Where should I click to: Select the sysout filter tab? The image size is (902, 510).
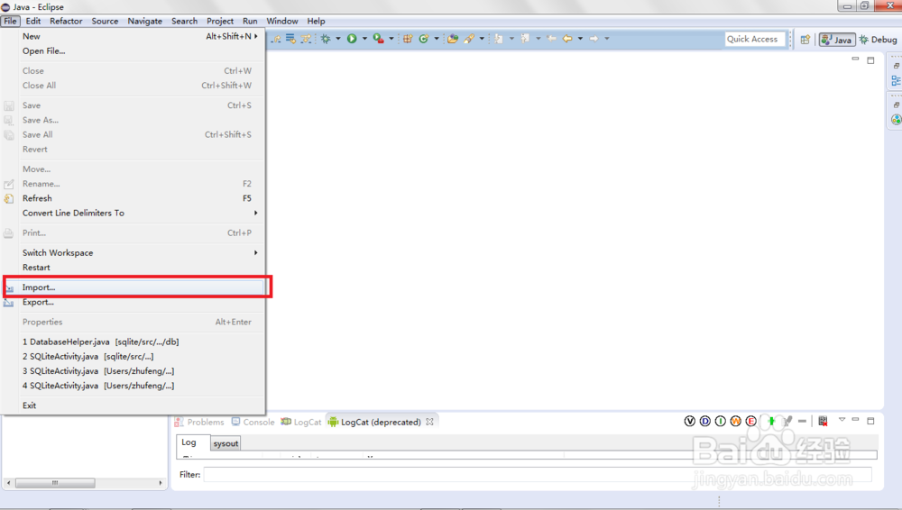[x=225, y=443]
